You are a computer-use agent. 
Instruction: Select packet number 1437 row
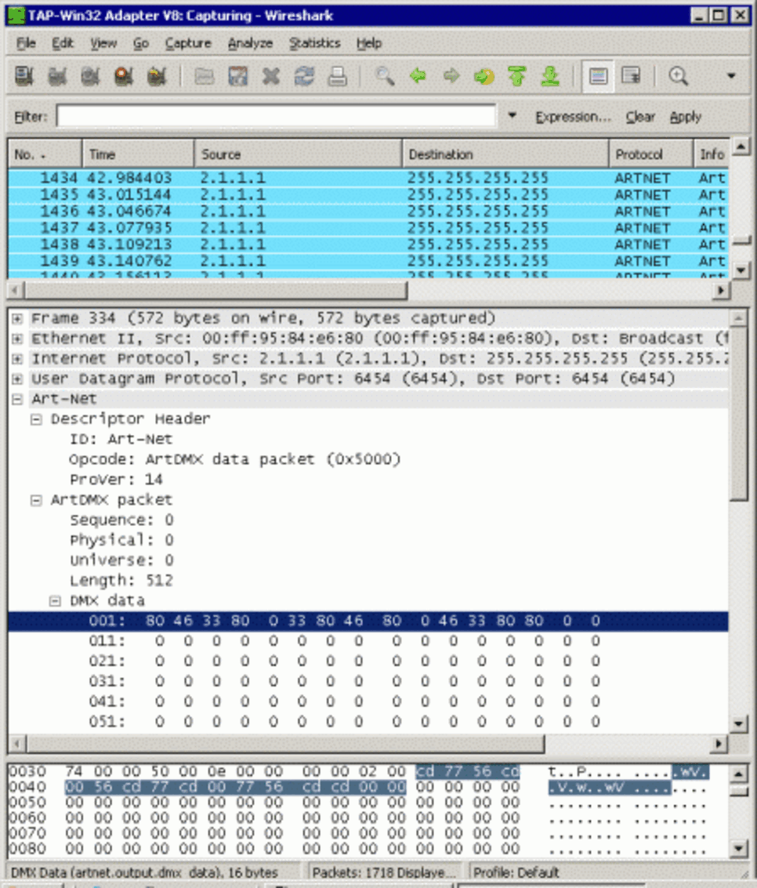click(x=368, y=227)
